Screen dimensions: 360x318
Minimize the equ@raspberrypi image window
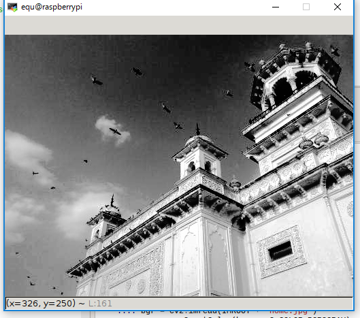pyautogui.click(x=276, y=7)
